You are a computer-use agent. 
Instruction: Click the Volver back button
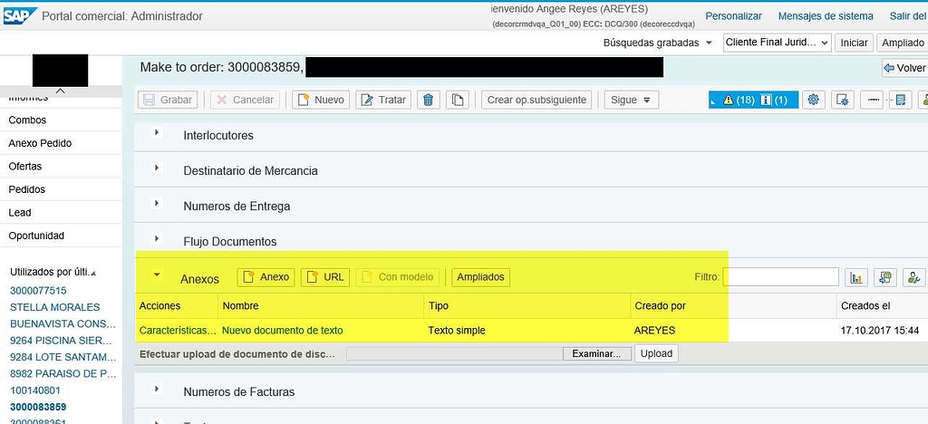905,68
